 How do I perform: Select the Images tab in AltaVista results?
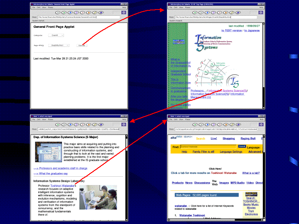224,183
